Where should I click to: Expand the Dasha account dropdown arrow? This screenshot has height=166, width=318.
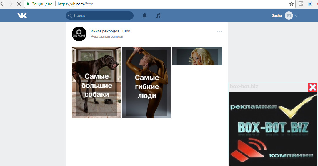(x=296, y=16)
